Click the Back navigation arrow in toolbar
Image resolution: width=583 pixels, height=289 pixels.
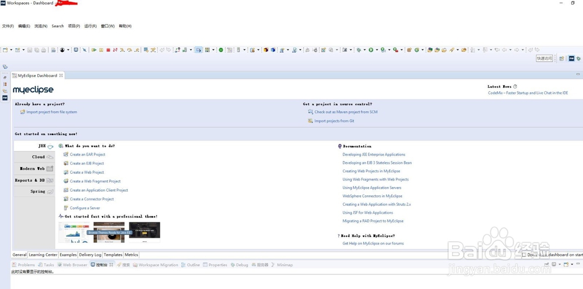(504, 50)
